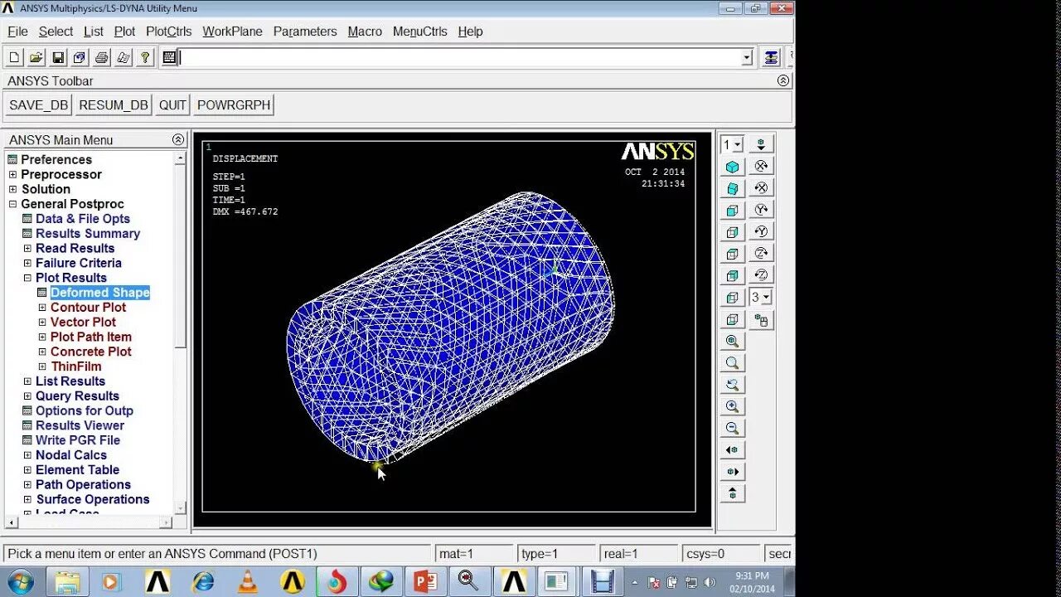The height and width of the screenshot is (597, 1061).
Task: Open the MenuCtrls menu
Action: coord(419,32)
